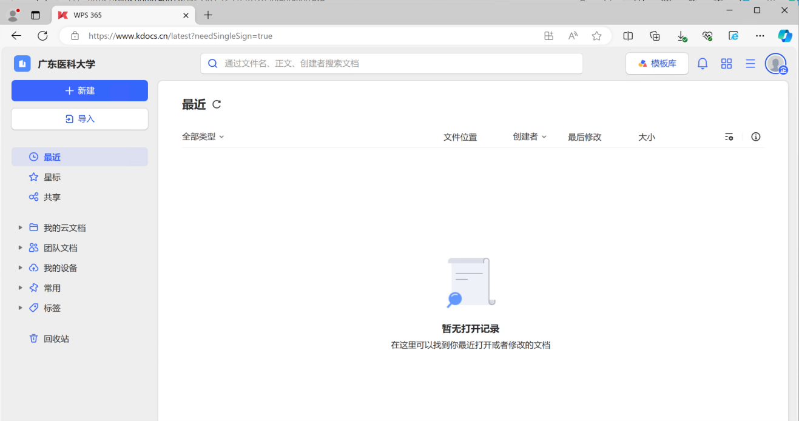Open the 创建者 filter dropdown

[x=530, y=137]
